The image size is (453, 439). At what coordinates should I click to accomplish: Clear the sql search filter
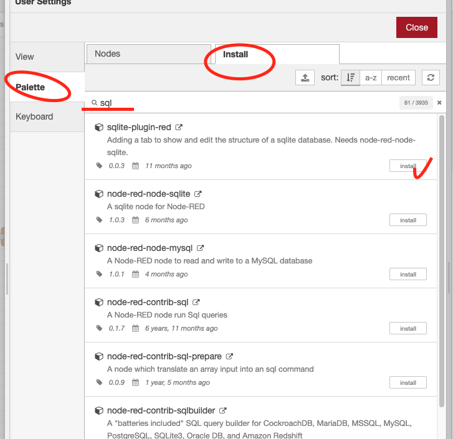click(x=439, y=103)
